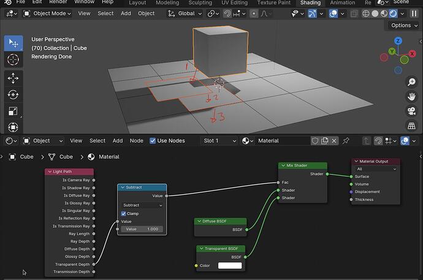423x280 pixels.
Task: Open the Render menu
Action: tap(58, 2)
